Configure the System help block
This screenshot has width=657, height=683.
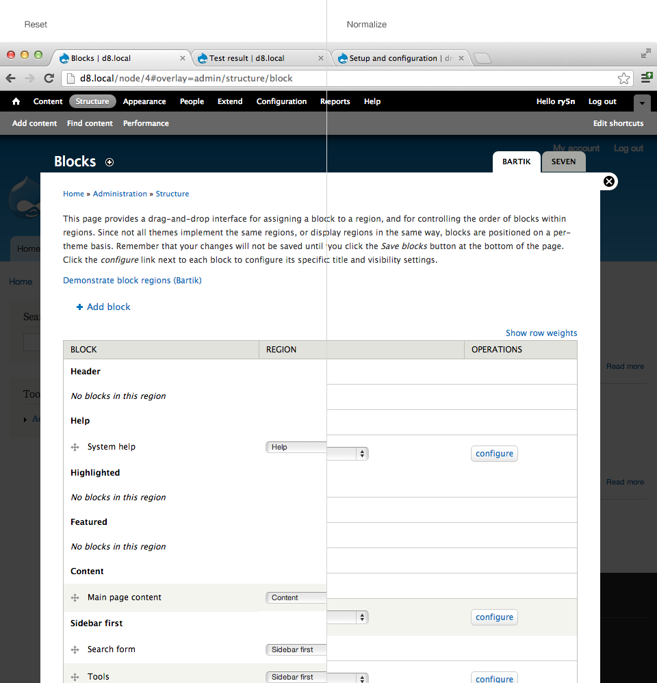click(494, 454)
